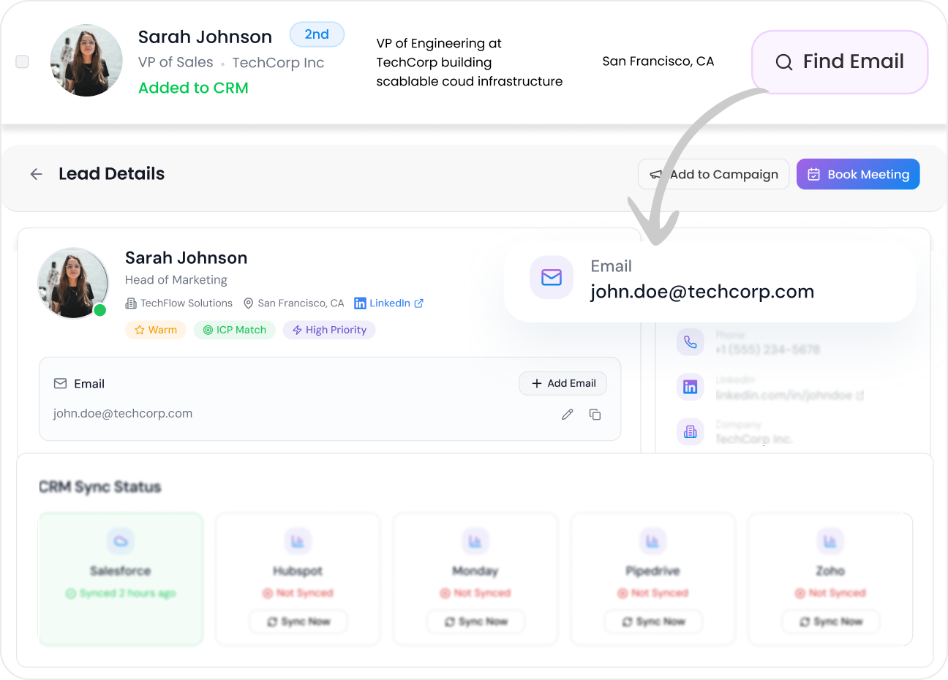948x680 pixels.
Task: Click the 2nd connection badge
Action: point(317,34)
